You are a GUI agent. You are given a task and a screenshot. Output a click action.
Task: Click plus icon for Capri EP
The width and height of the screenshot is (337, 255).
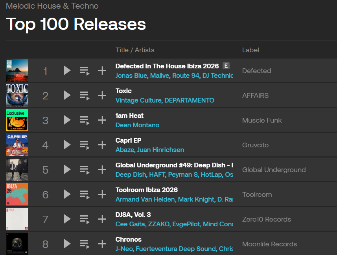pyautogui.click(x=102, y=145)
